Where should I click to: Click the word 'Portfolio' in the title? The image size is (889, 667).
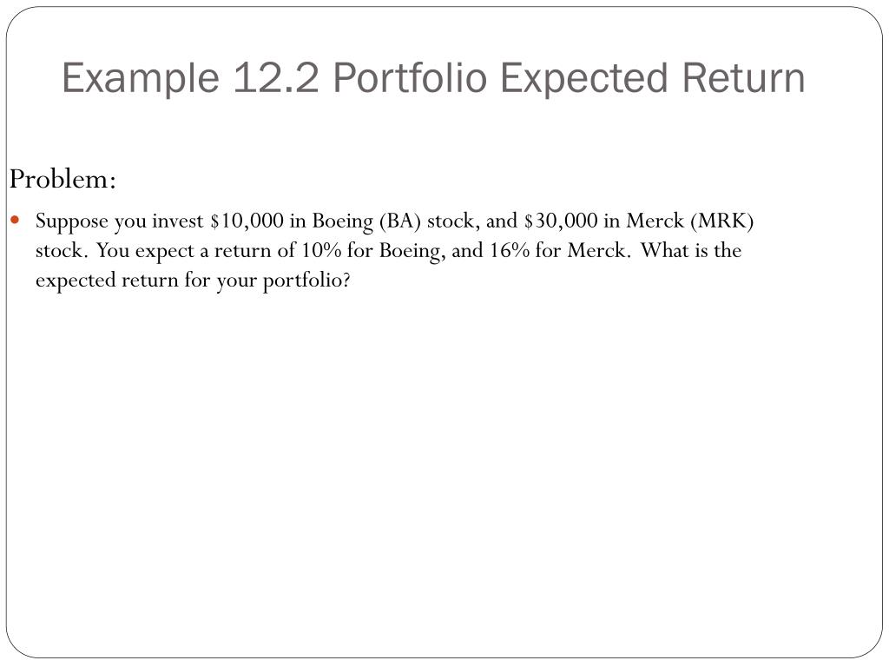tap(410, 77)
